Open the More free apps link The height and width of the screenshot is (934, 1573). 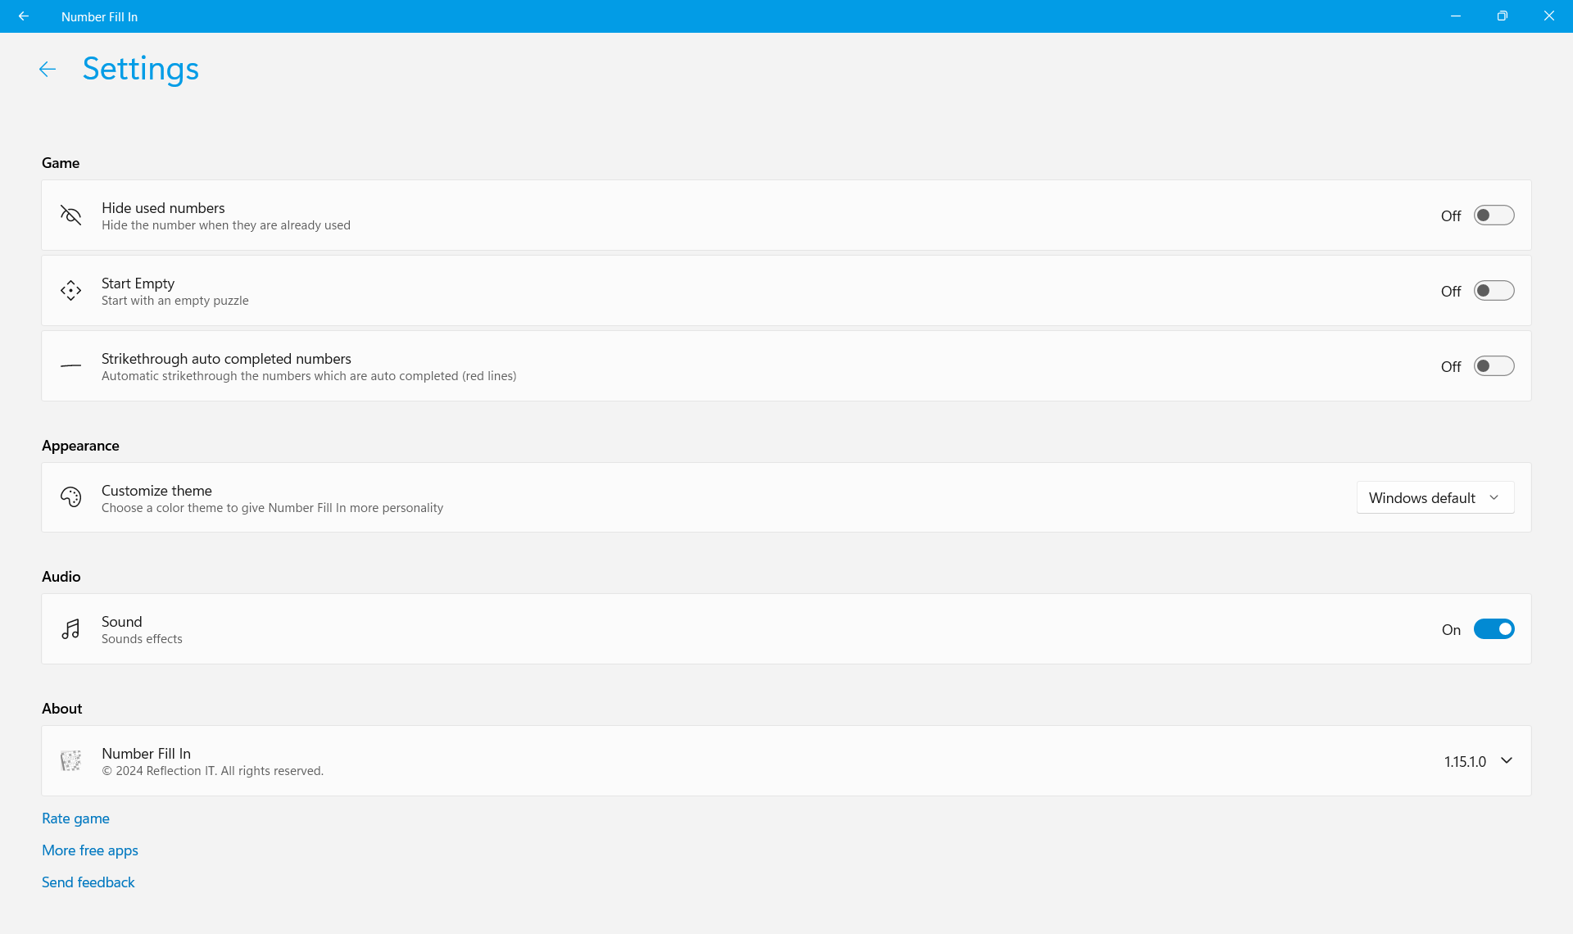[90, 850]
